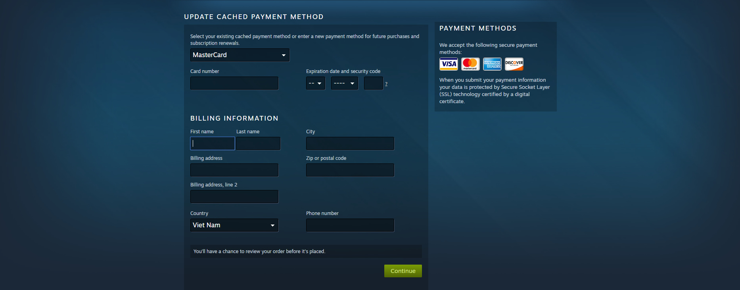Click into the Last name field
The image size is (740, 290).
258,144
